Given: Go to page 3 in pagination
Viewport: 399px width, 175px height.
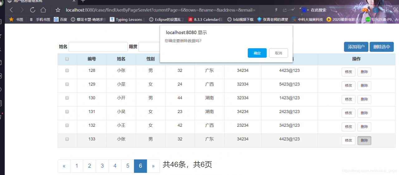Looking at the screenshot, I should [102, 166].
